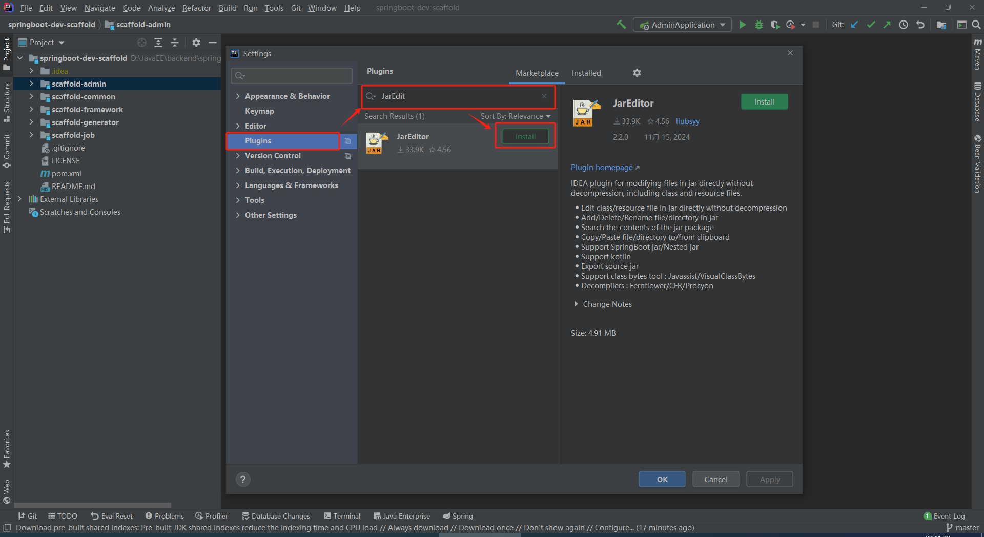Viewport: 984px width, 537px height.
Task: Run AdminApplication with the green play icon
Action: click(743, 25)
